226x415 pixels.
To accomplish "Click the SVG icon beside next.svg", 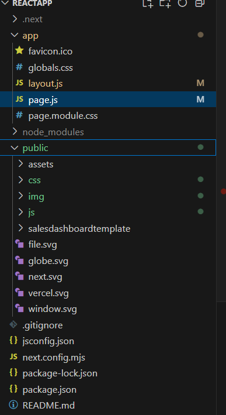I will (19, 276).
